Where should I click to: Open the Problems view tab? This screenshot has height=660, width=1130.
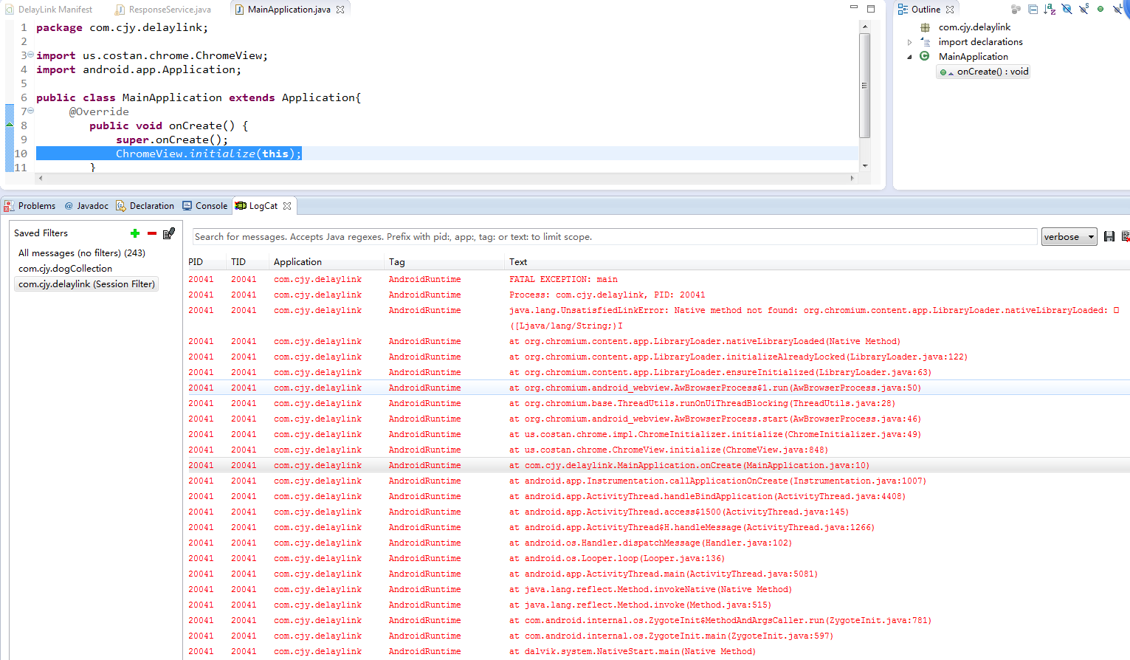[30, 206]
